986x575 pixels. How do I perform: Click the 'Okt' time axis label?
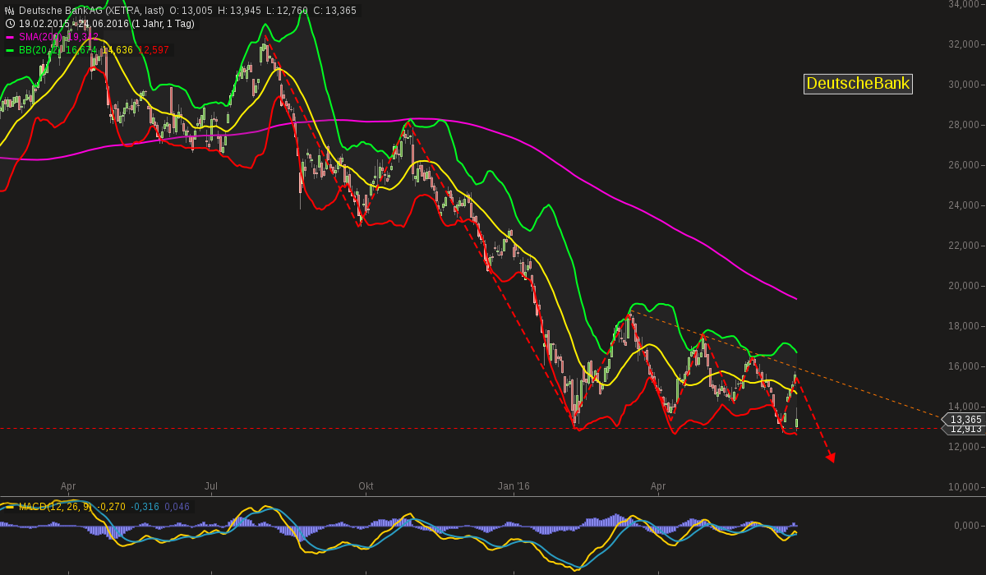(x=366, y=486)
